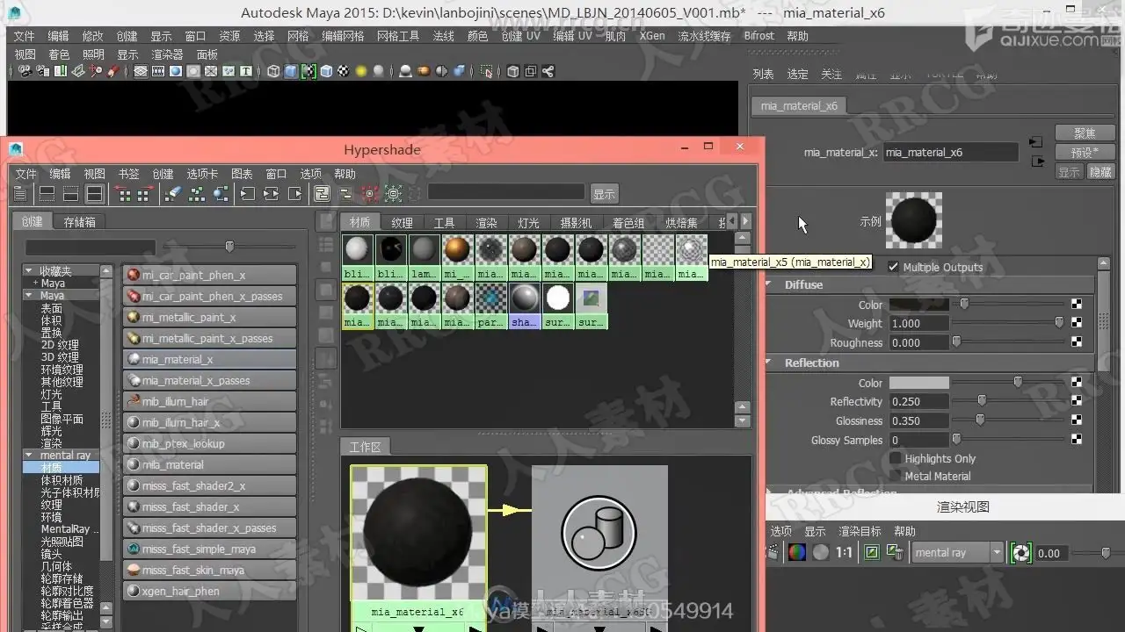Viewport: 1125px width, 632px height.
Task: Collapse the Maya tree node
Action: (x=29, y=296)
